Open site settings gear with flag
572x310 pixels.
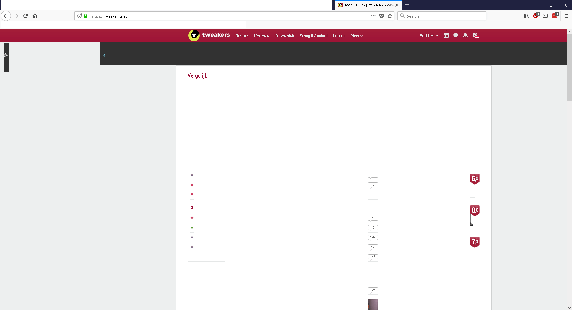coord(475,35)
